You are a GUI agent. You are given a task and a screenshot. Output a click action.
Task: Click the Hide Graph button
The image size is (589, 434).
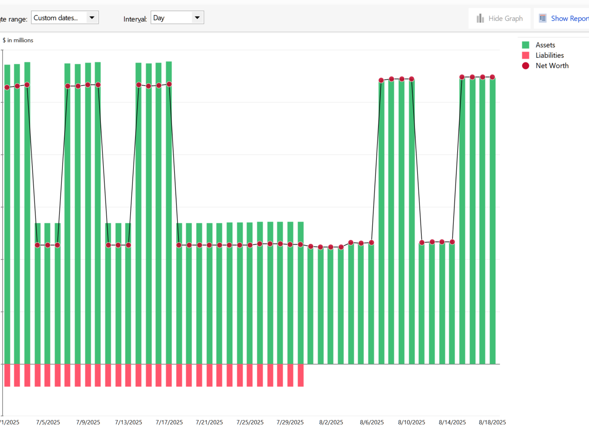point(499,18)
